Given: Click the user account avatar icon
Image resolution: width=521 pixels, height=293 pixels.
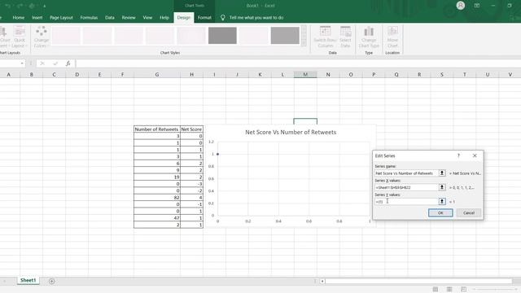Looking at the screenshot, I should 461,6.
